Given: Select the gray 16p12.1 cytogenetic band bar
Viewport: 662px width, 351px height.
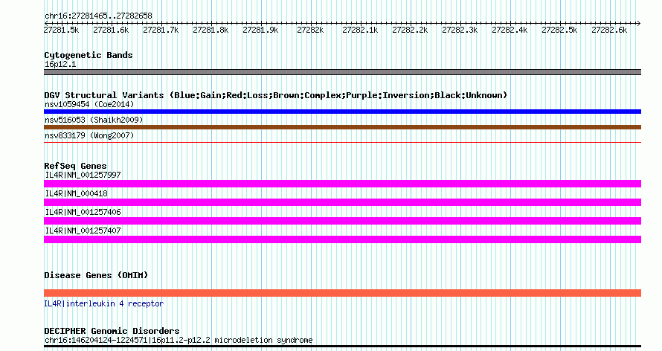Looking at the screenshot, I should [x=342, y=72].
